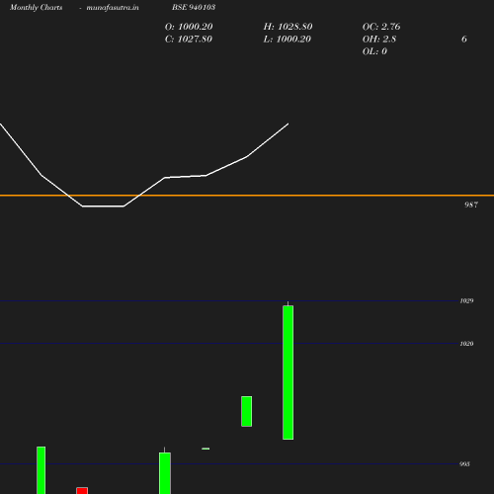Click the number 6 near the header
494x494 pixels.
pyautogui.click(x=464, y=40)
